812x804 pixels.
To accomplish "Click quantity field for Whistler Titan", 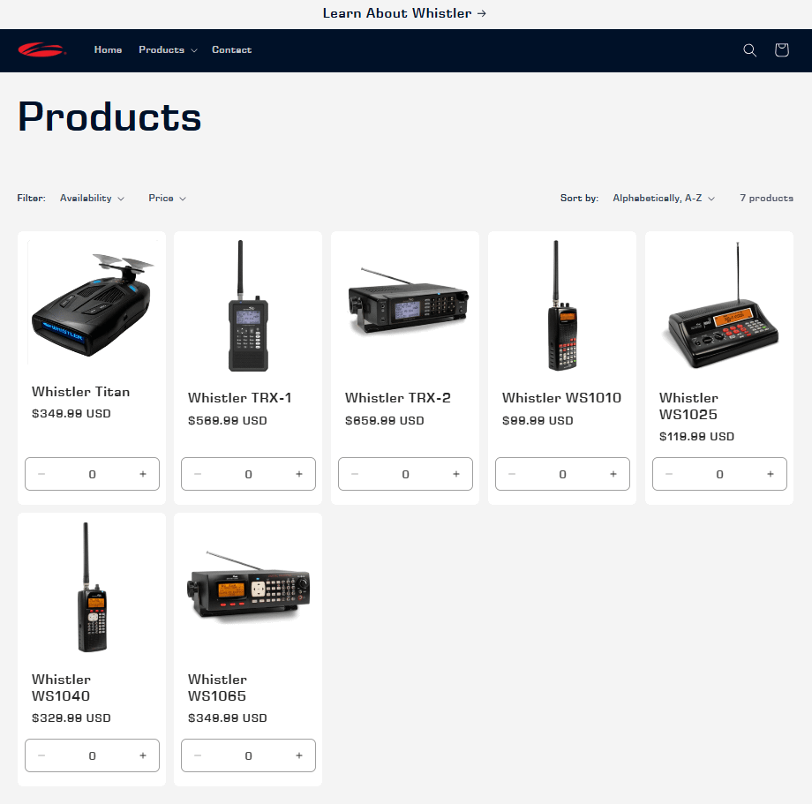I will tap(92, 474).
